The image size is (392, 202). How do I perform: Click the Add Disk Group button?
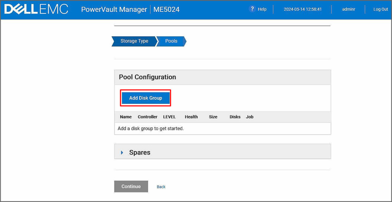click(145, 98)
